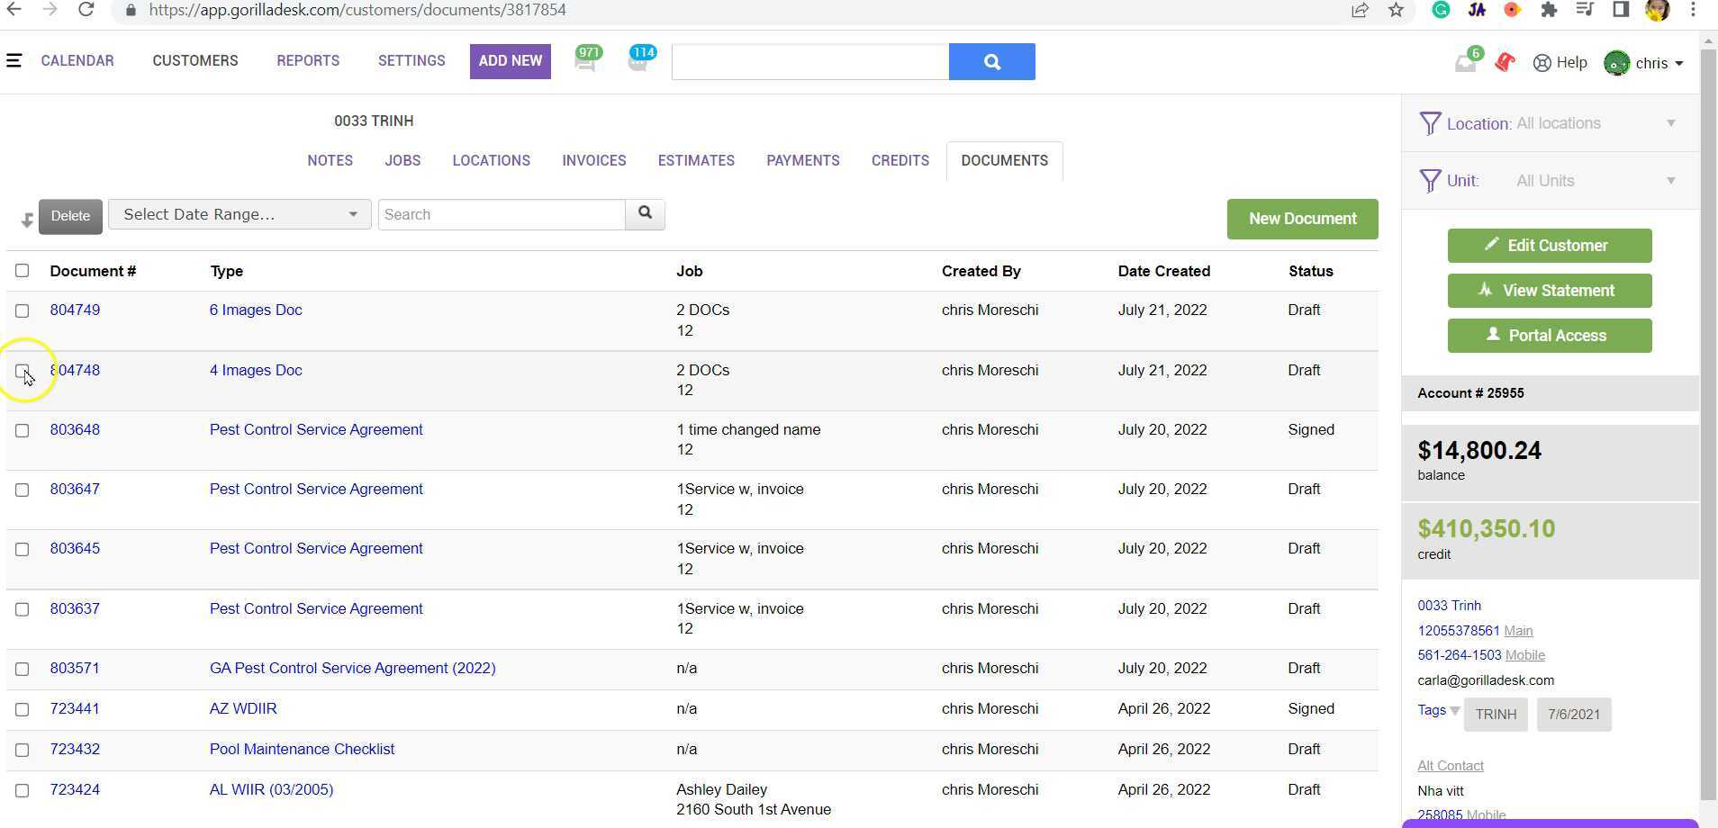Screen dimensions: 1718x828
Task: Check the select-all documents checkbox
Action: point(23,271)
